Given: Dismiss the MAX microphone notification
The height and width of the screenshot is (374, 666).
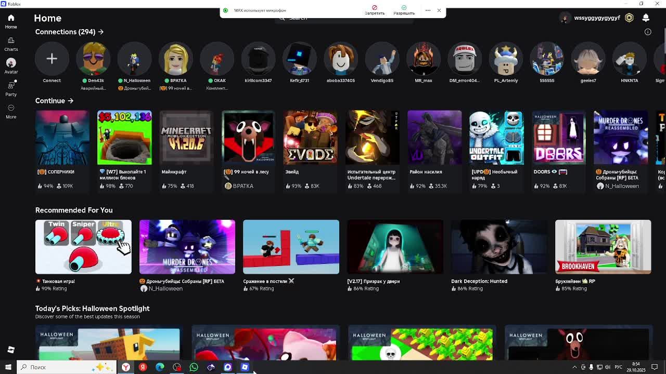Looking at the screenshot, I should tap(439, 10).
